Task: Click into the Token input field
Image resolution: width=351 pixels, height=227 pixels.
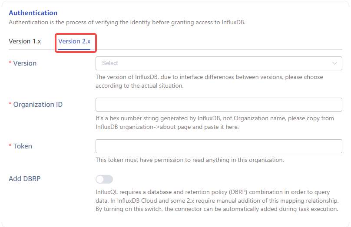Action: tap(219, 146)
